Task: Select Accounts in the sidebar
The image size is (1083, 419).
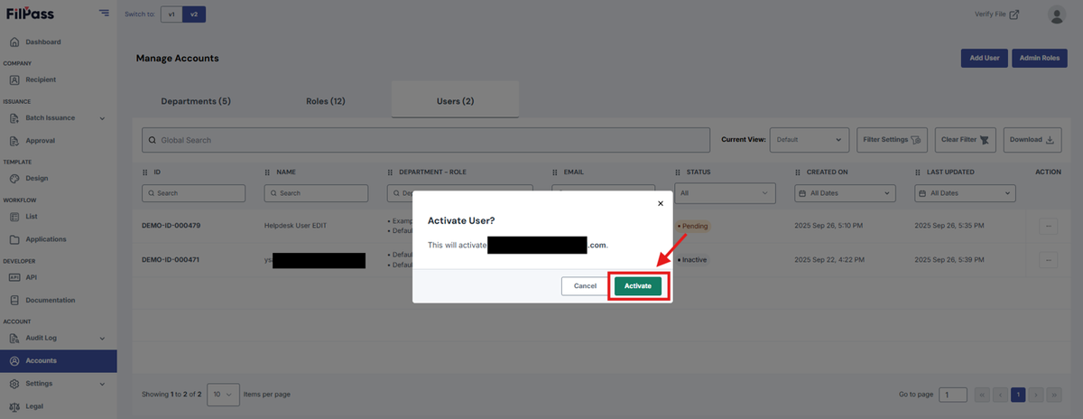Action: click(58, 360)
